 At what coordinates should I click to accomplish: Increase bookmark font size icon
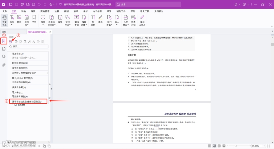(29, 42)
